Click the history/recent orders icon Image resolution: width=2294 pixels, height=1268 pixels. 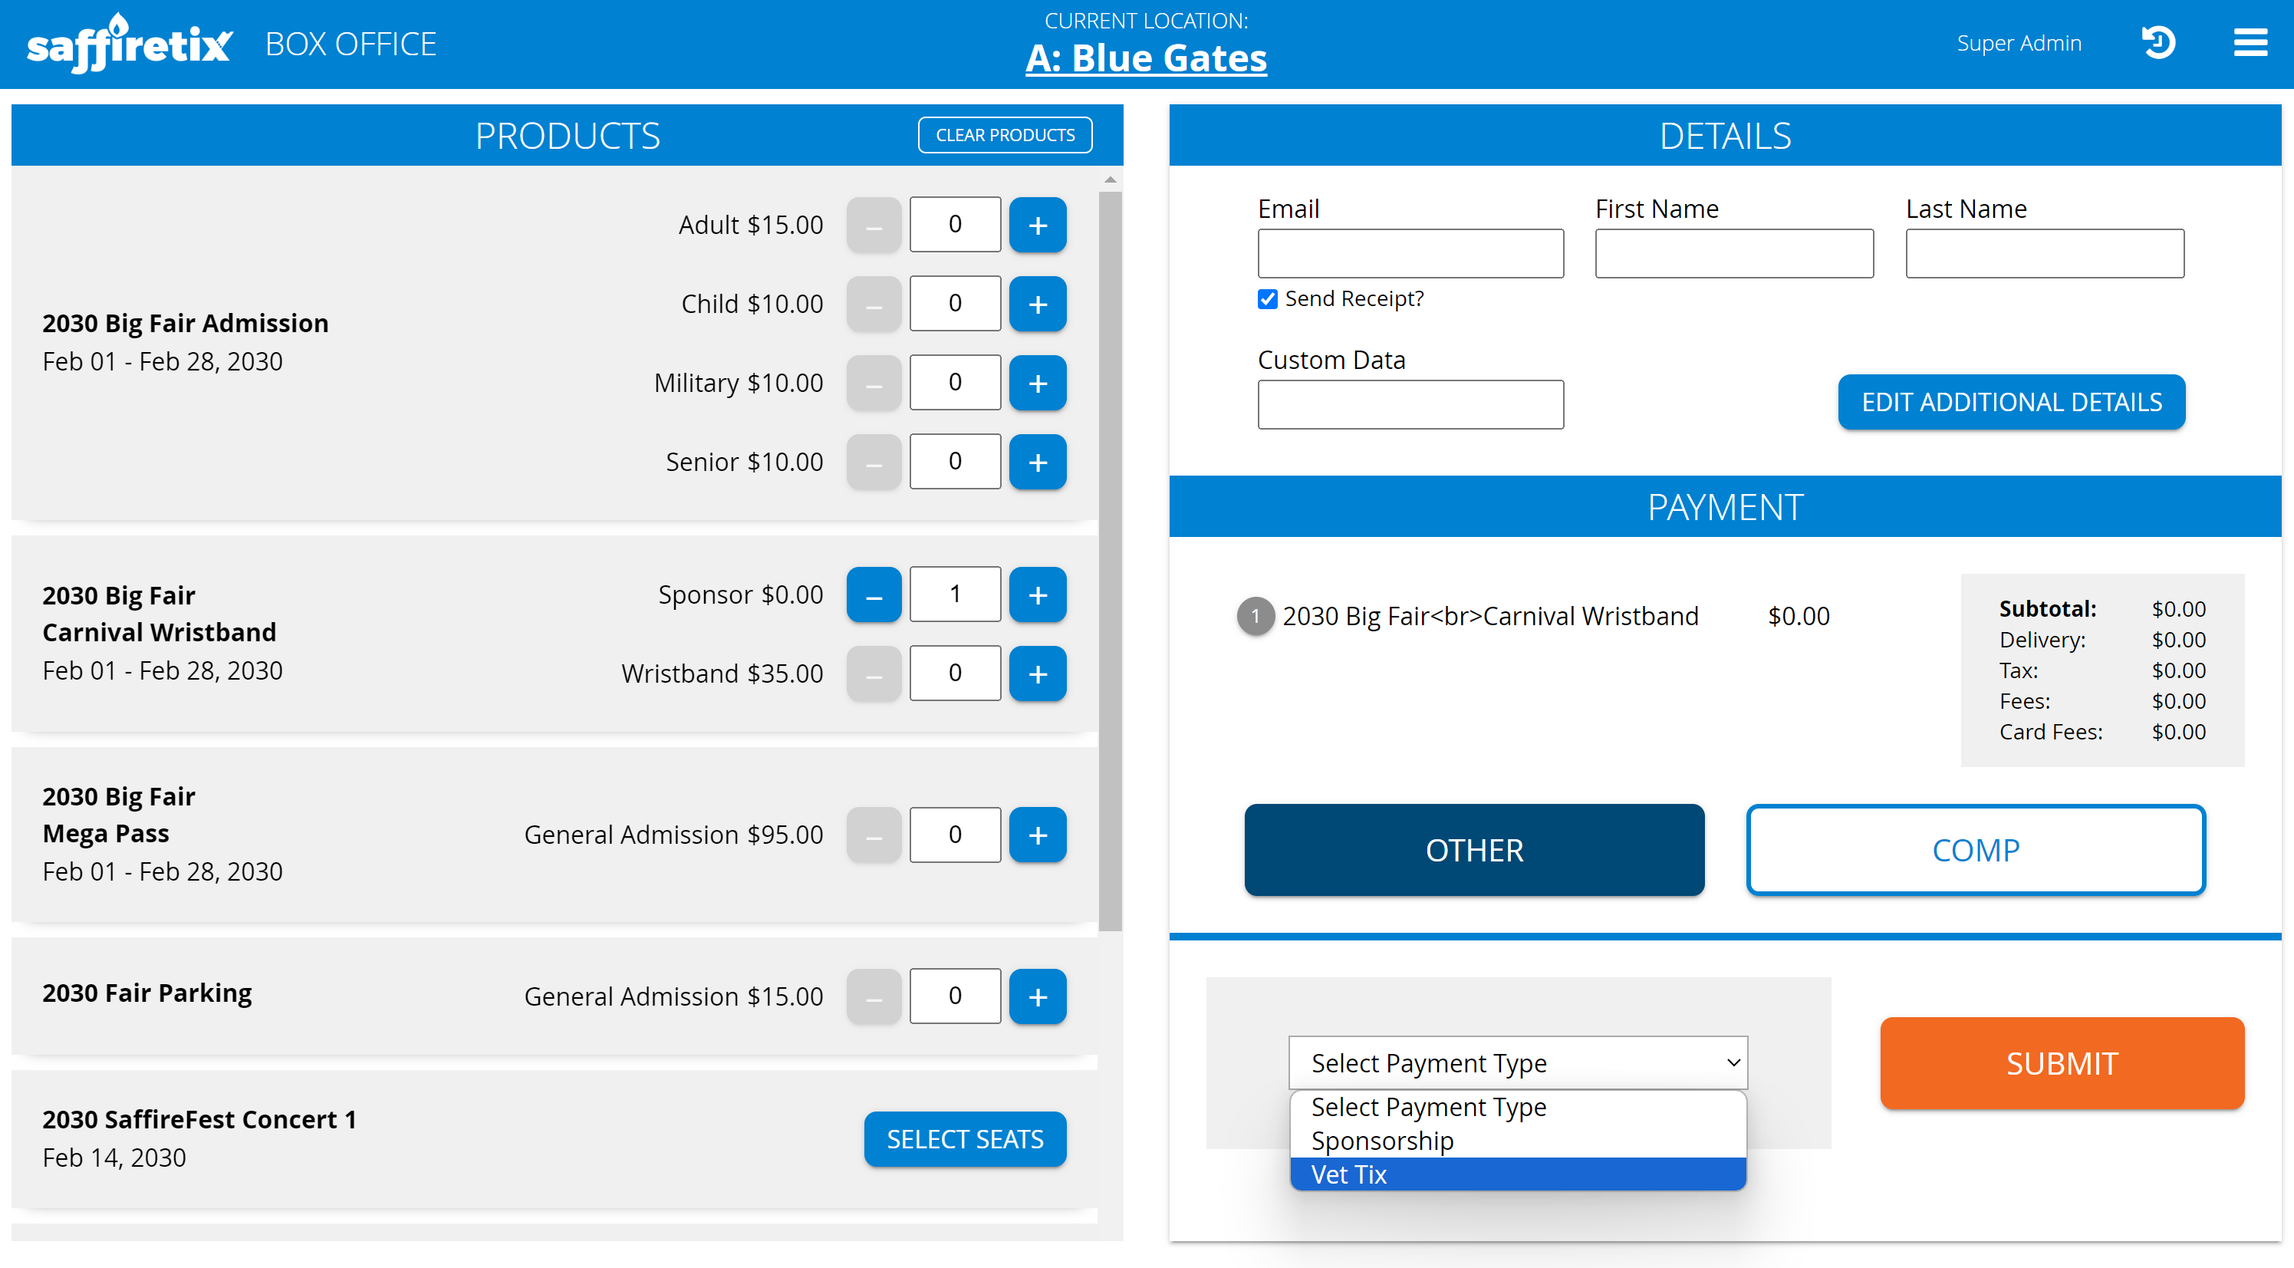[x=2157, y=43]
